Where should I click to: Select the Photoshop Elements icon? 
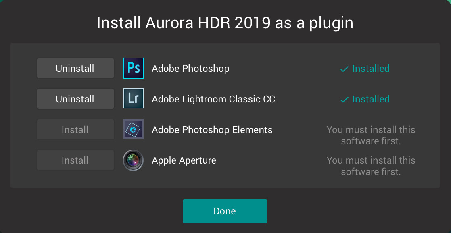[x=133, y=129]
